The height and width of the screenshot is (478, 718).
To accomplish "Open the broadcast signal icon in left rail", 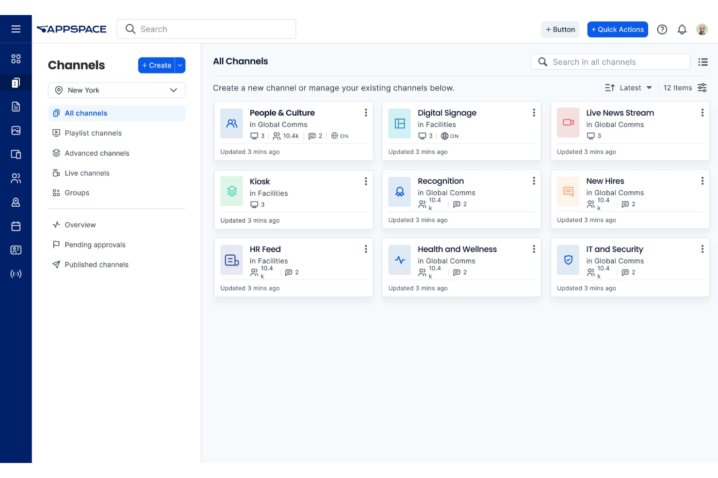I will coord(16,274).
